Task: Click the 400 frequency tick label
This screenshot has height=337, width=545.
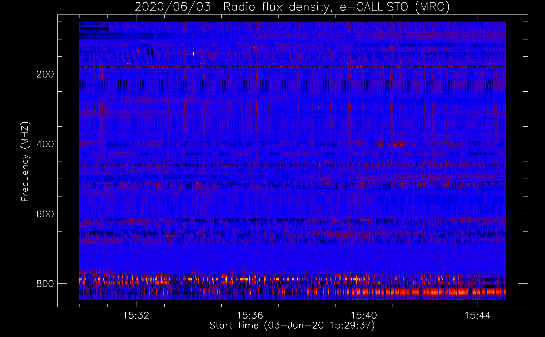Action: (45, 144)
